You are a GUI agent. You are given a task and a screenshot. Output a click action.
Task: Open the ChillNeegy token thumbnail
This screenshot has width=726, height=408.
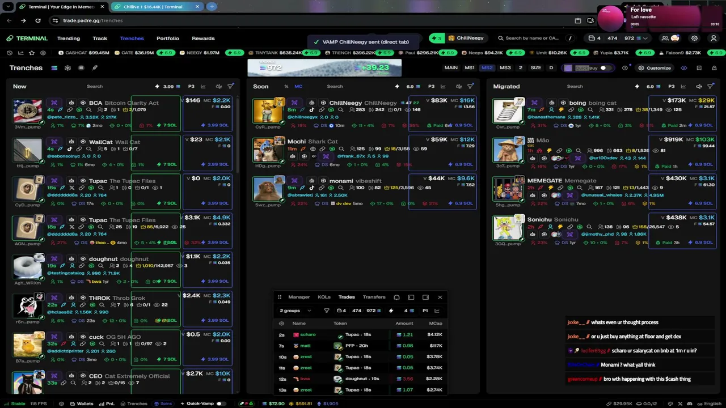(x=267, y=110)
